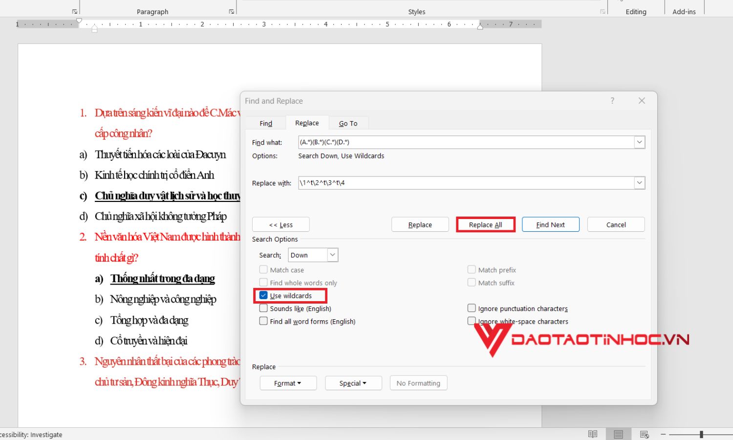Click the red line "cấp công nhân?"
Viewport: 733px width, 440px height.
pos(124,133)
